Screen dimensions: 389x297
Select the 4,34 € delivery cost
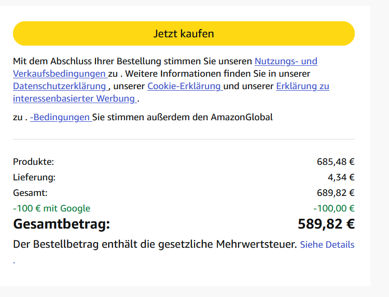[341, 177]
